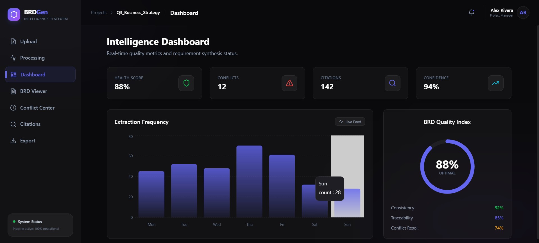539x243 pixels.
Task: Navigate to Q3_Business_Strategy breadcrumb
Action: pyautogui.click(x=138, y=13)
